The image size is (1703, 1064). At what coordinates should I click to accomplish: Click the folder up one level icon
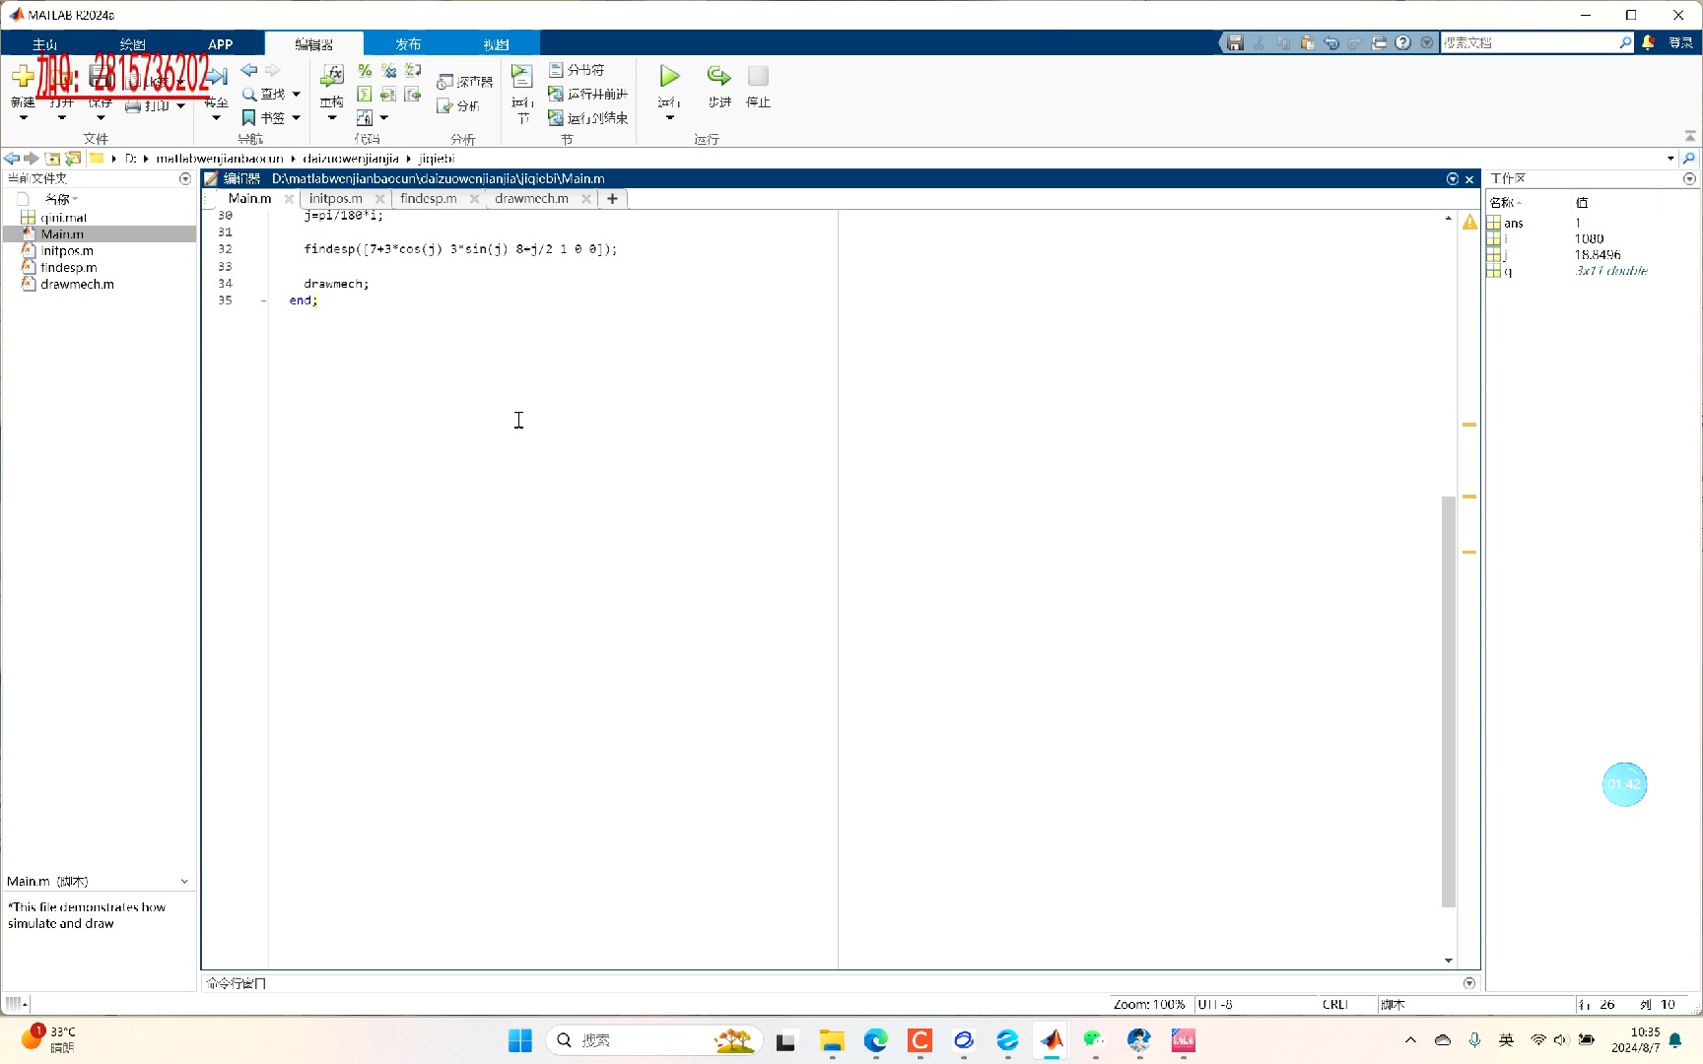[53, 158]
